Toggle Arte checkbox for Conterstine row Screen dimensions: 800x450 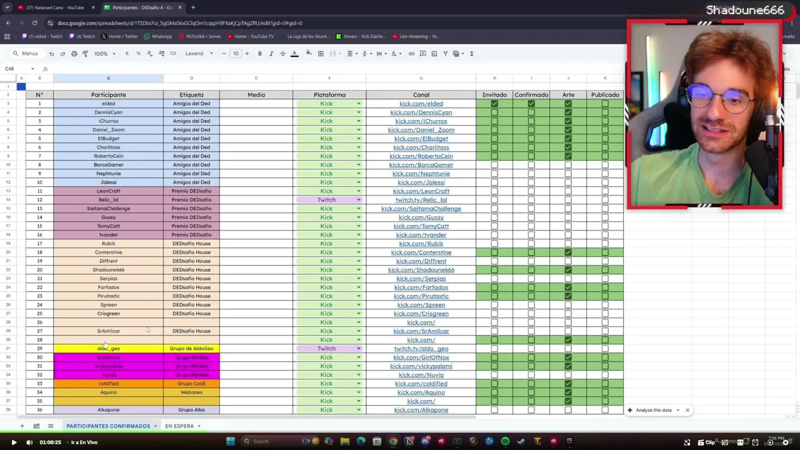coord(568,252)
